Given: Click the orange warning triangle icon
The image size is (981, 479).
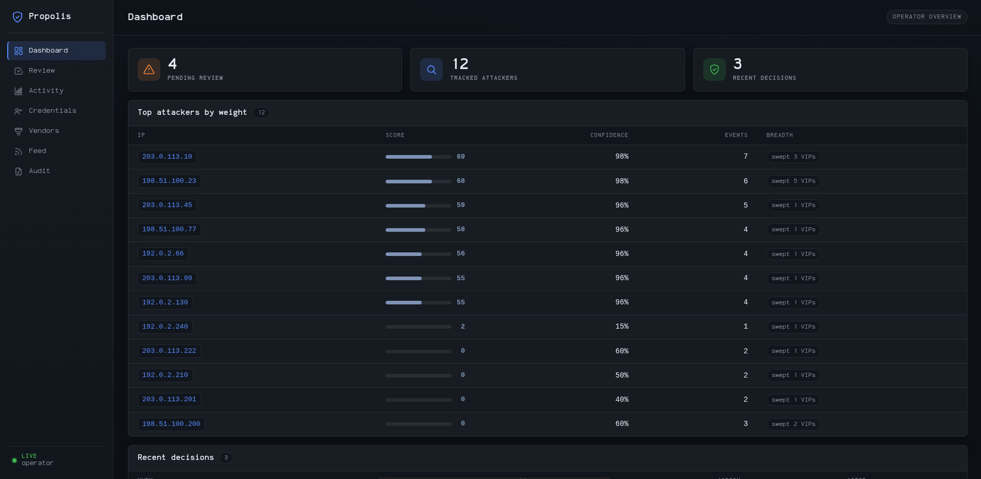Looking at the screenshot, I should [x=149, y=70].
